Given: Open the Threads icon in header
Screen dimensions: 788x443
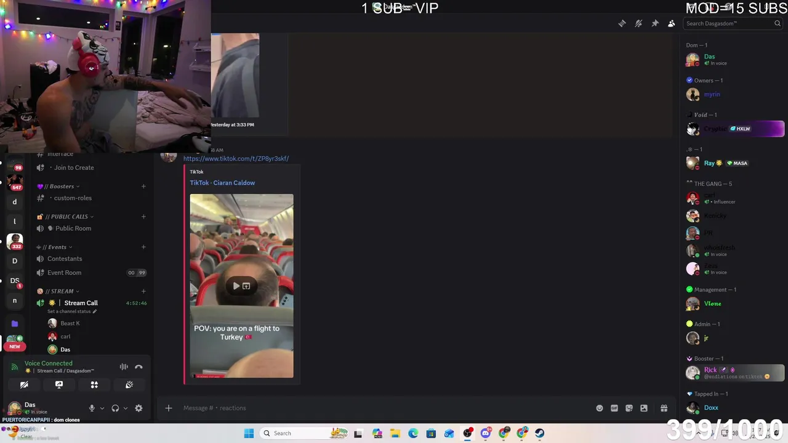Looking at the screenshot, I should pos(622,23).
